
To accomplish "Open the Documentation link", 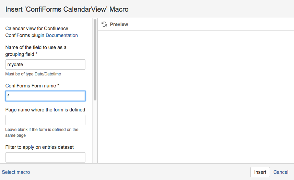I will tap(62, 35).
